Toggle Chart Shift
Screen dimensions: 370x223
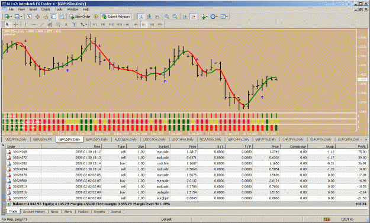[193, 17]
